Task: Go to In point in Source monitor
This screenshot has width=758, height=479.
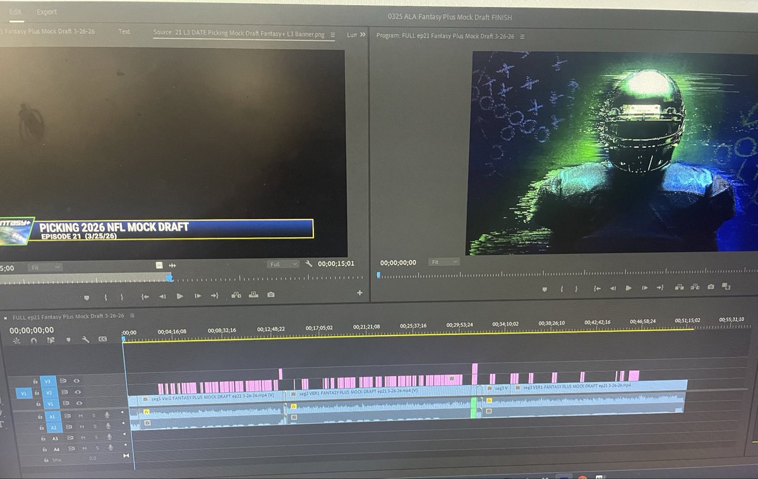Action: click(145, 296)
